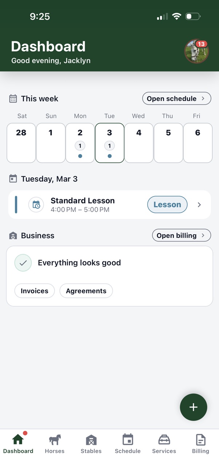Click the Open billing button

(181, 235)
